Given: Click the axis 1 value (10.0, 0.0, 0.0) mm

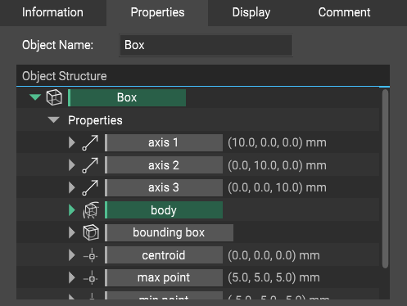Looking at the screenshot, I should click(x=277, y=142).
